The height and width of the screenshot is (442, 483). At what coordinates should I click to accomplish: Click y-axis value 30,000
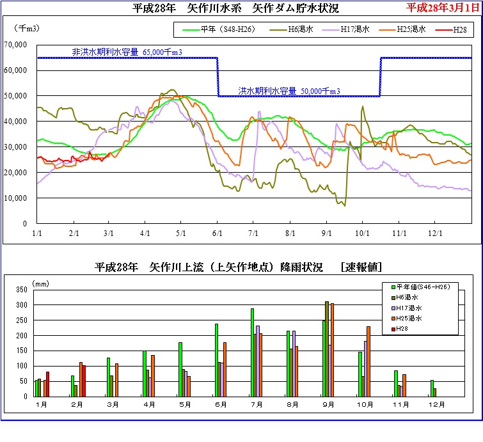(15, 147)
